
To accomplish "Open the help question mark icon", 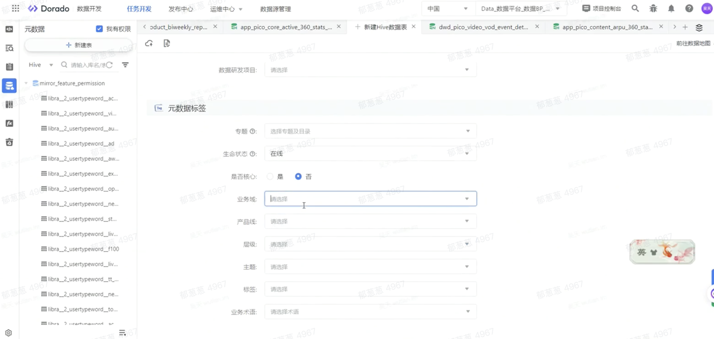I will click(x=689, y=8).
